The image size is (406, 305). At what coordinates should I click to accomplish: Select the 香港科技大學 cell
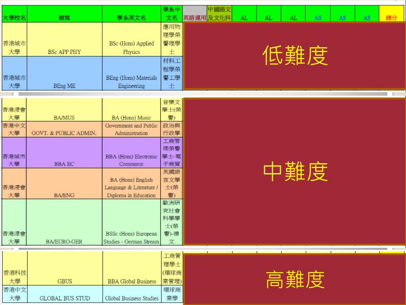[15, 268]
